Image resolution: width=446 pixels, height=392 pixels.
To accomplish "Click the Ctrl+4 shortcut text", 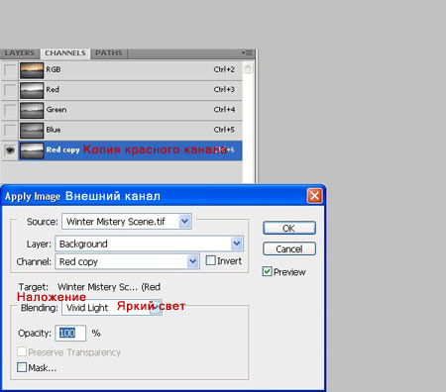I will (x=224, y=110).
